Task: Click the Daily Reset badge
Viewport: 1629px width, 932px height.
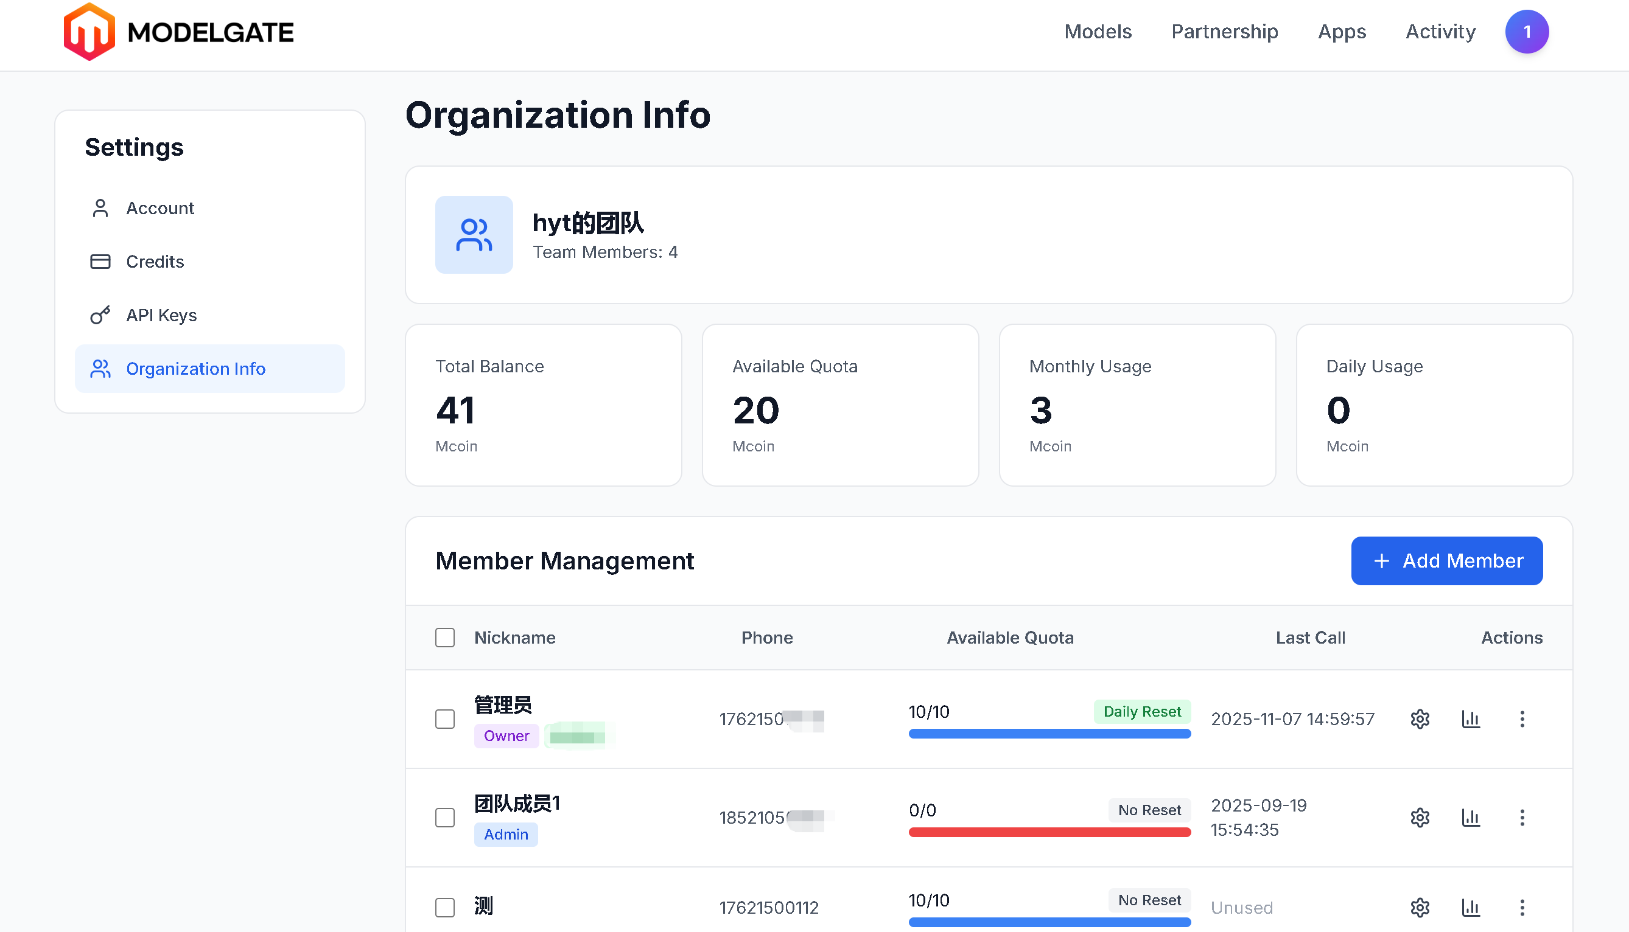Action: tap(1142, 712)
